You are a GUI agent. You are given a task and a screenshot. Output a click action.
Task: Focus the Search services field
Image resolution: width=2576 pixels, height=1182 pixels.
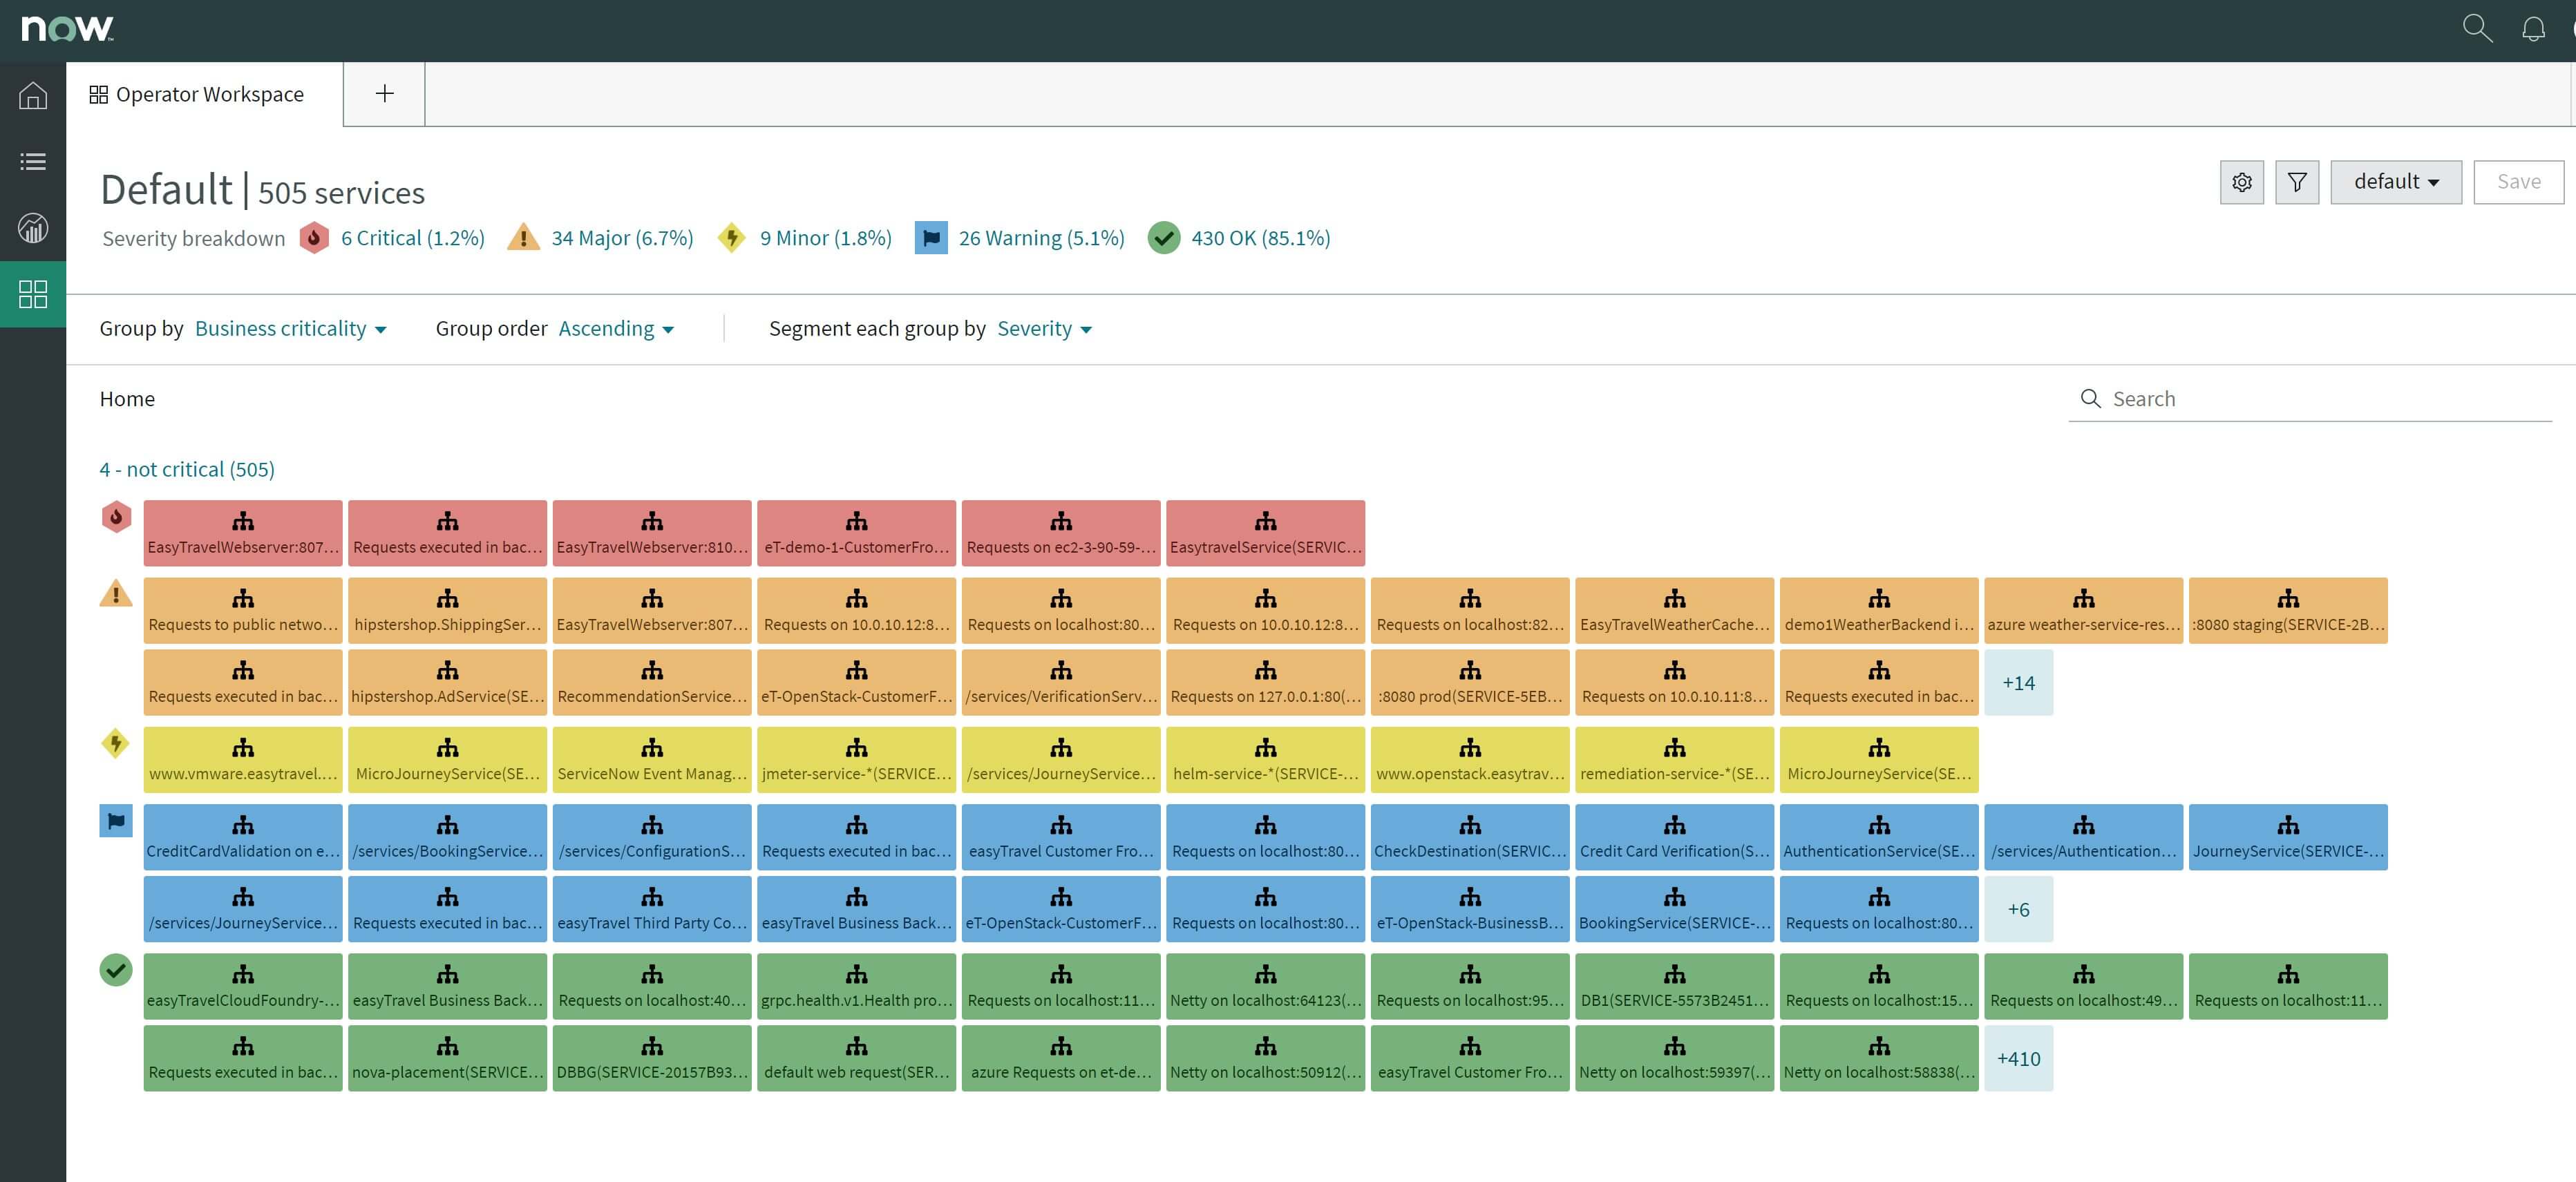tap(2310, 399)
